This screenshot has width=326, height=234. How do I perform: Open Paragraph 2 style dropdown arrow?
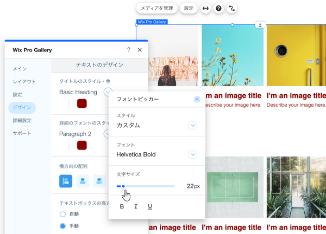(x=106, y=134)
